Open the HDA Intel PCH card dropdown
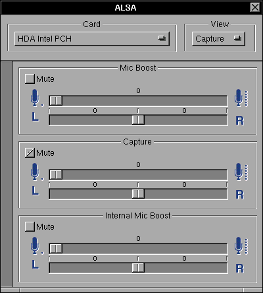263x293 pixels. click(x=92, y=39)
